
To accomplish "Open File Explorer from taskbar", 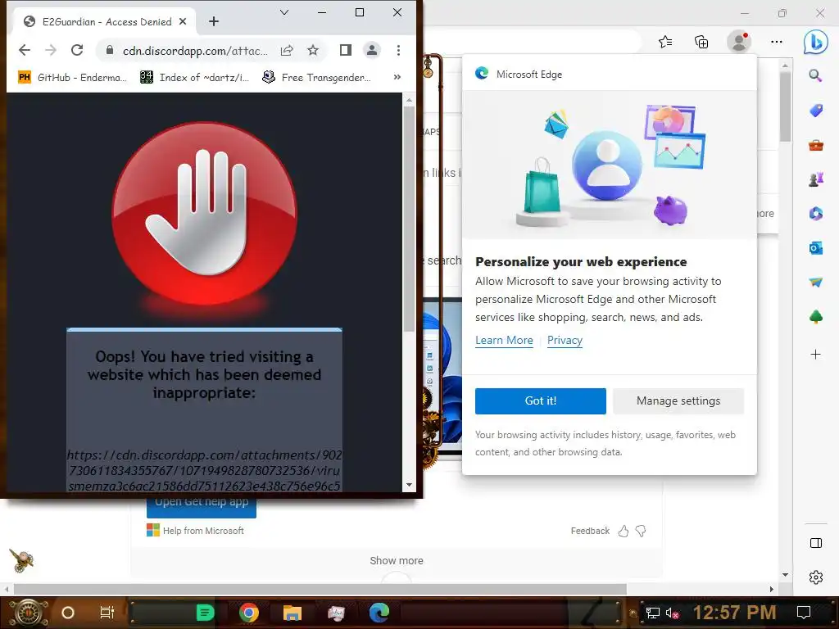I will coord(293,613).
